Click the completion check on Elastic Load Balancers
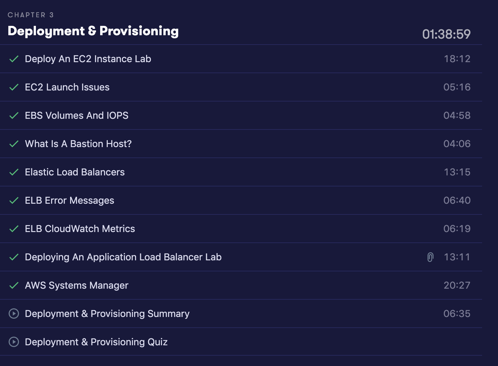The image size is (498, 366). [x=14, y=172]
